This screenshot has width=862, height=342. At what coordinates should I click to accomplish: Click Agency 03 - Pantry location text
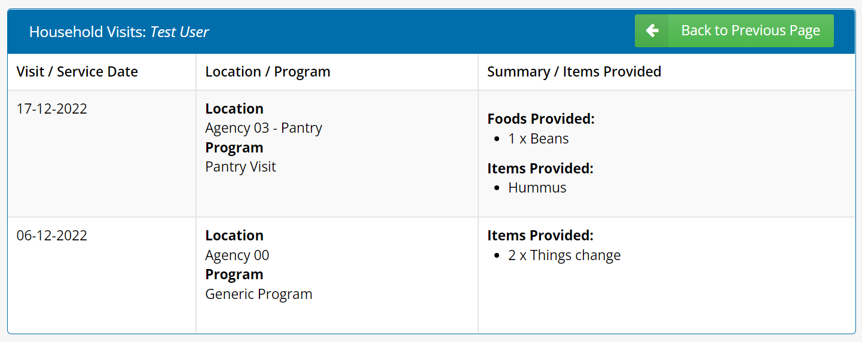[x=264, y=128]
